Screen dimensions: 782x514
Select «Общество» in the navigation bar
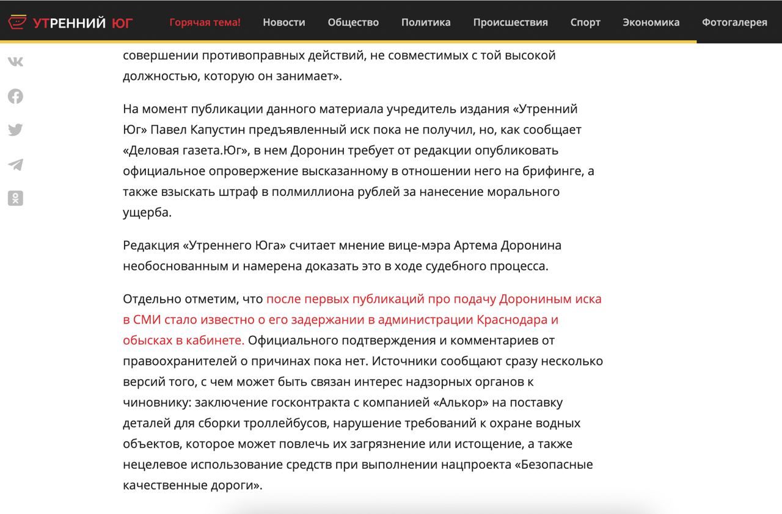(353, 22)
